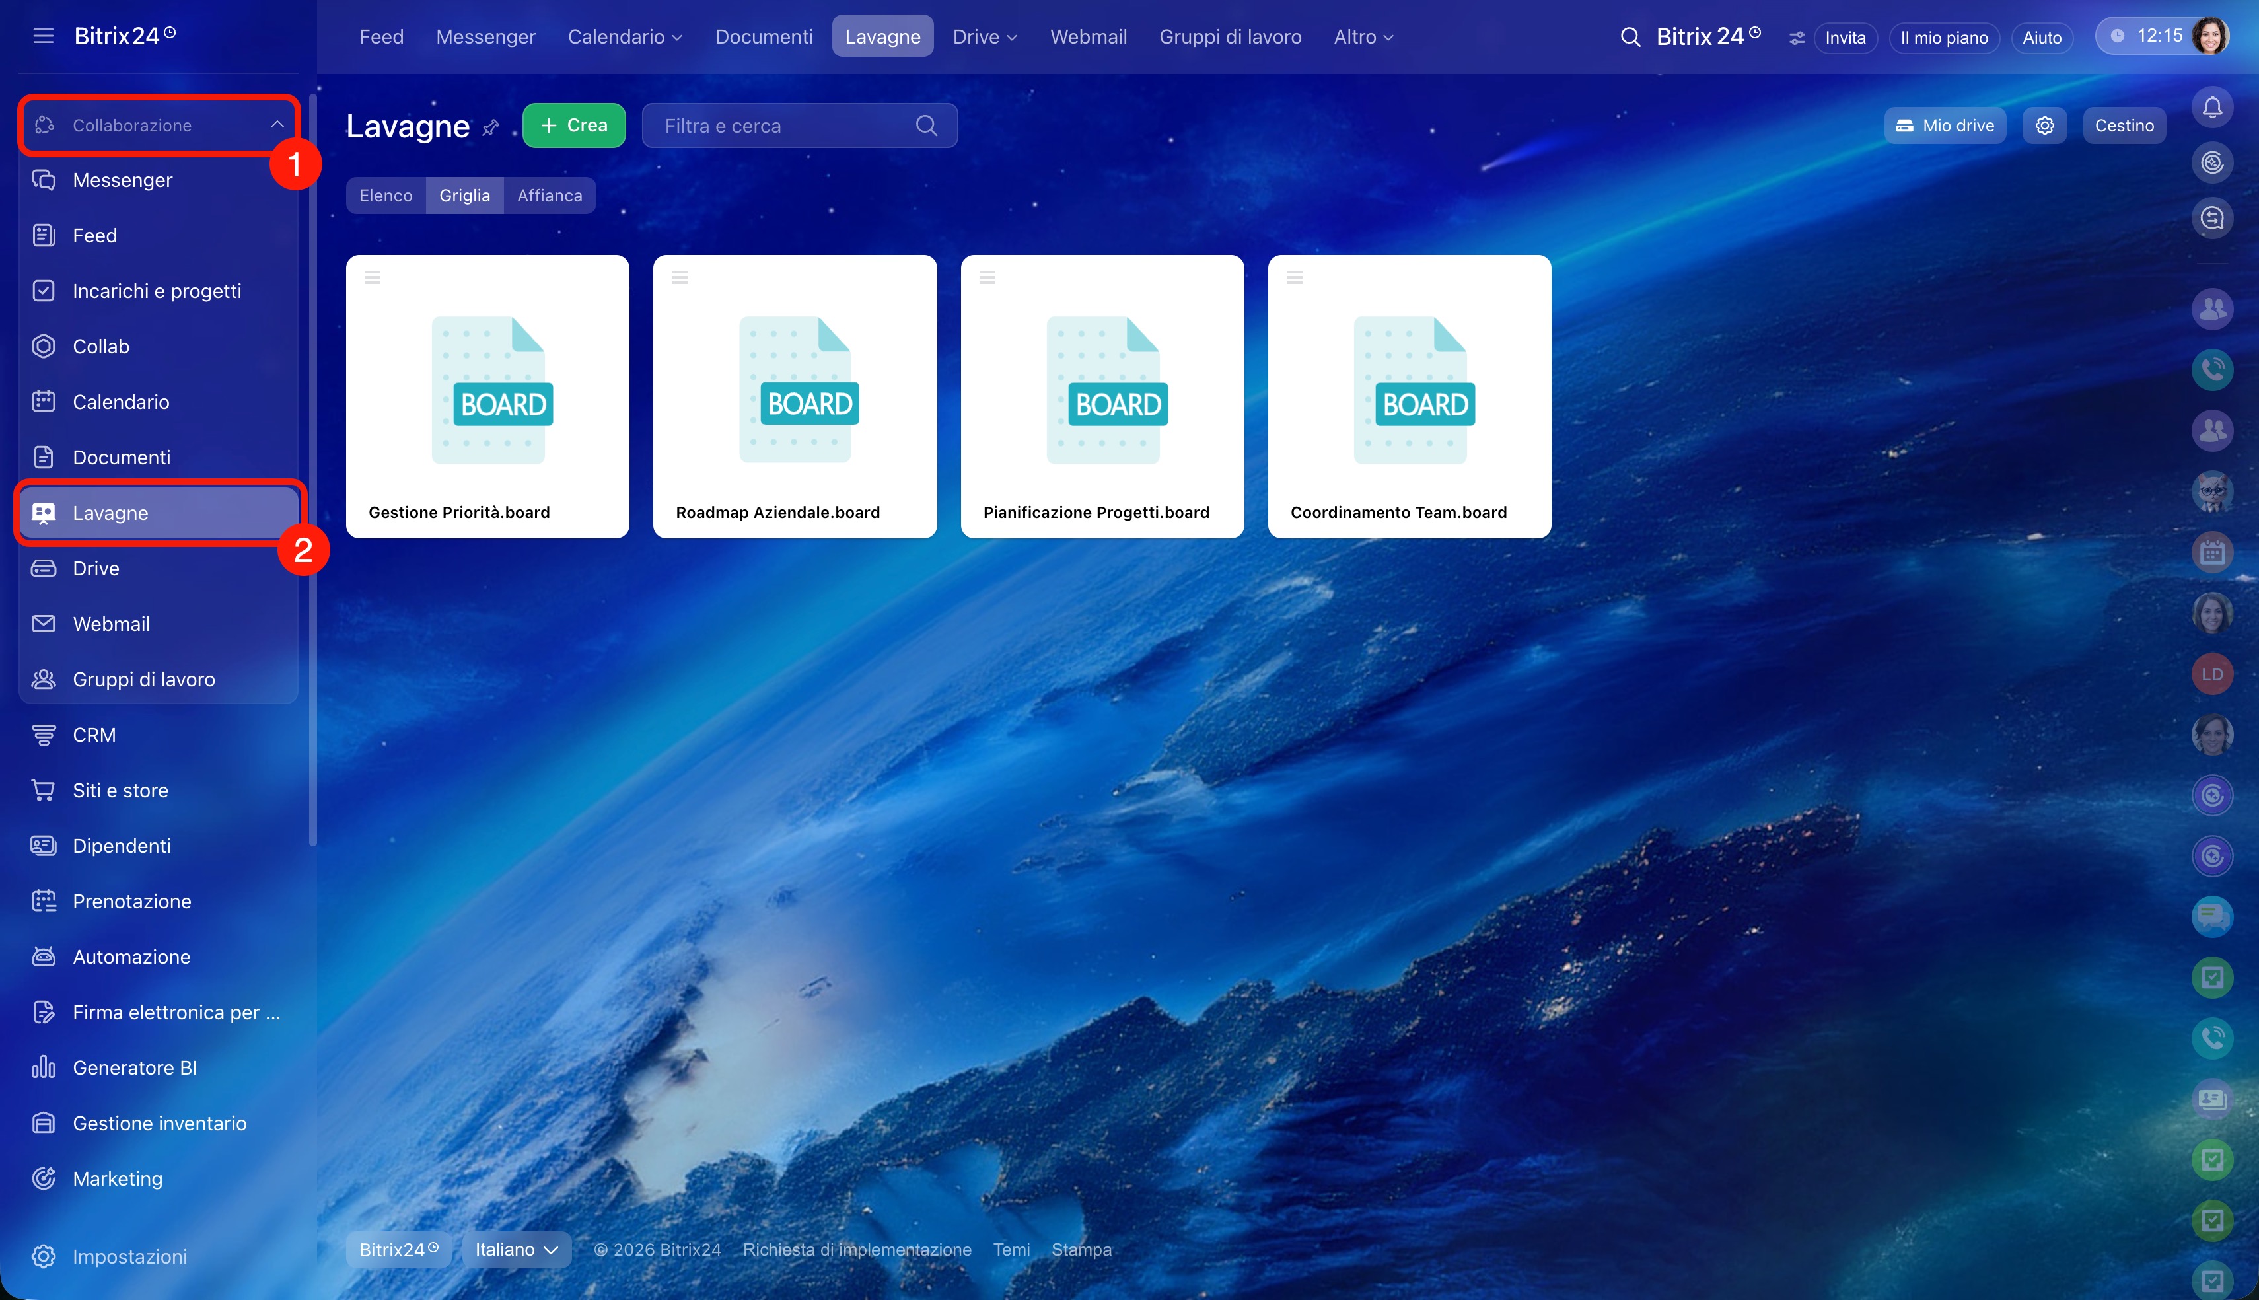Open Messenger in the left sidebar

coord(159,180)
